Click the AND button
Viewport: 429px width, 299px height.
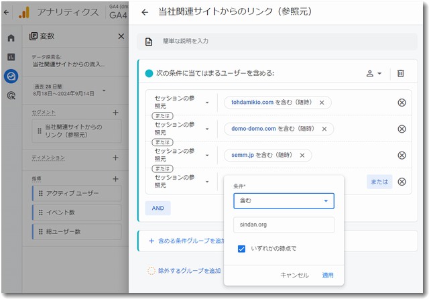point(158,208)
